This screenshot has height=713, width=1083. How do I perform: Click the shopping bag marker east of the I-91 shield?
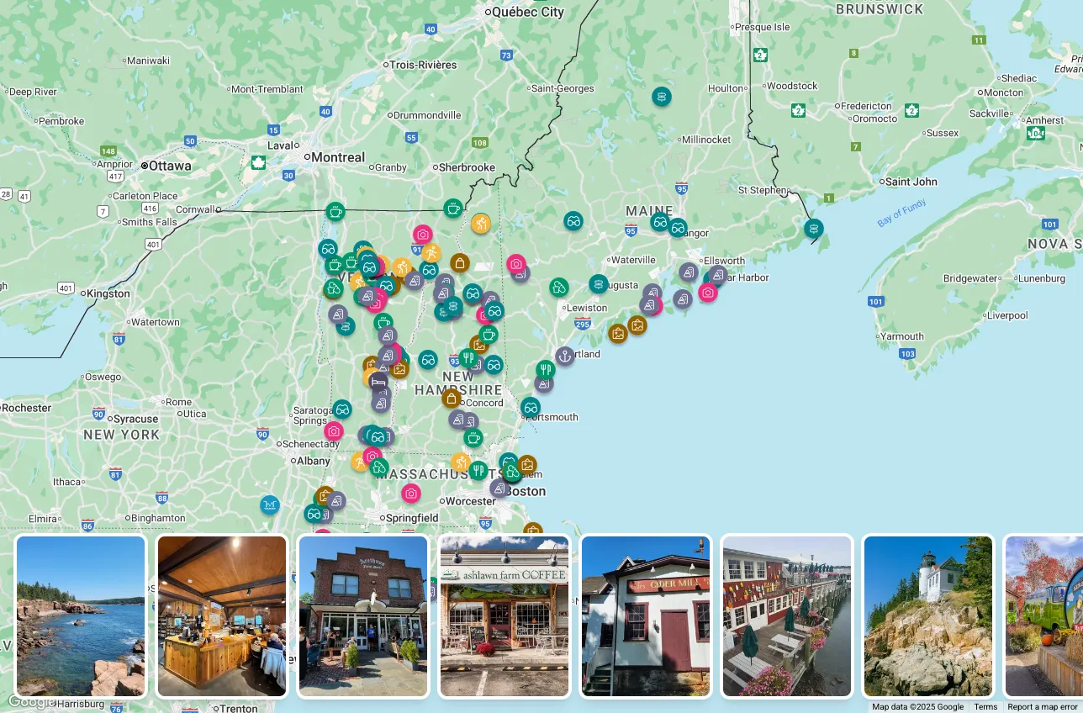[x=459, y=263]
